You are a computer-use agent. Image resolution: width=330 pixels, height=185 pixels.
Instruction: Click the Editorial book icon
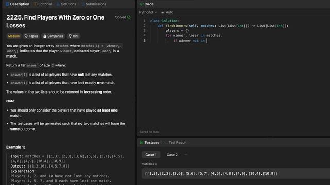click(36, 4)
